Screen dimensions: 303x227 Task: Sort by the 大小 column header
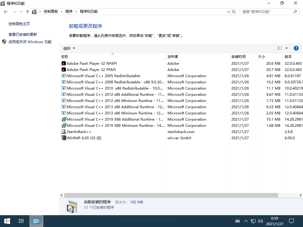click(x=269, y=56)
